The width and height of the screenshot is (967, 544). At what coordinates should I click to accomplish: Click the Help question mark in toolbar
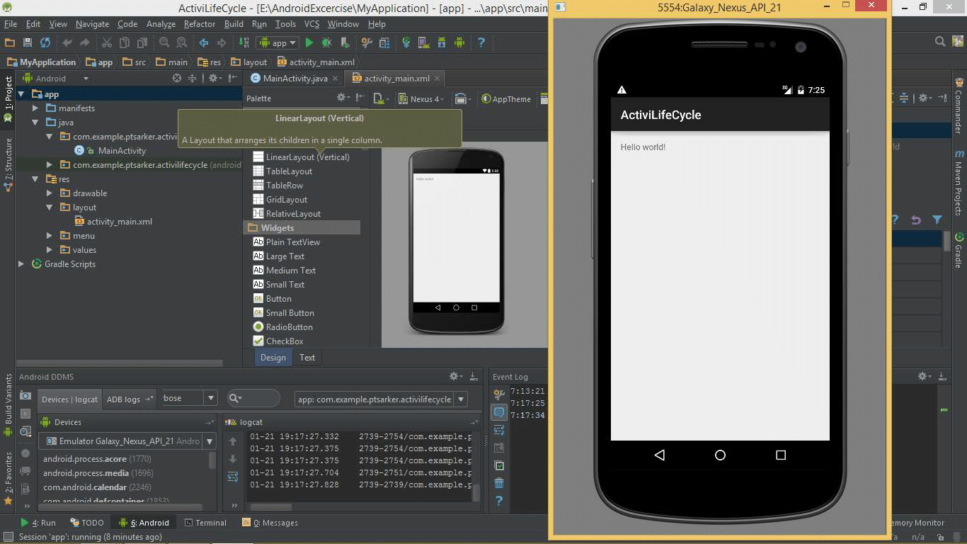tap(481, 42)
